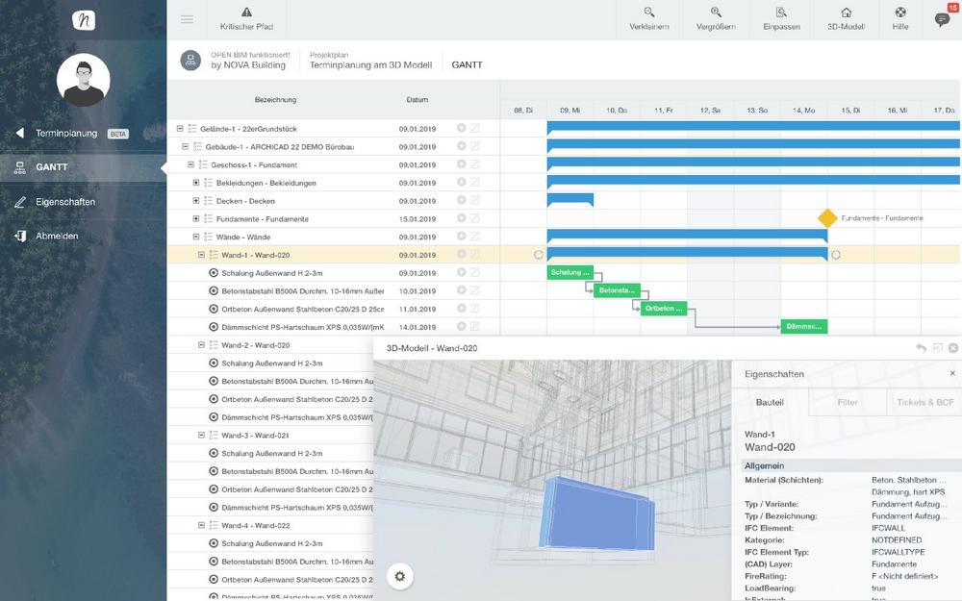Screen dimensions: 962x601
Task: Click the yellow Fundamente milestone diamond
Action: click(x=827, y=218)
